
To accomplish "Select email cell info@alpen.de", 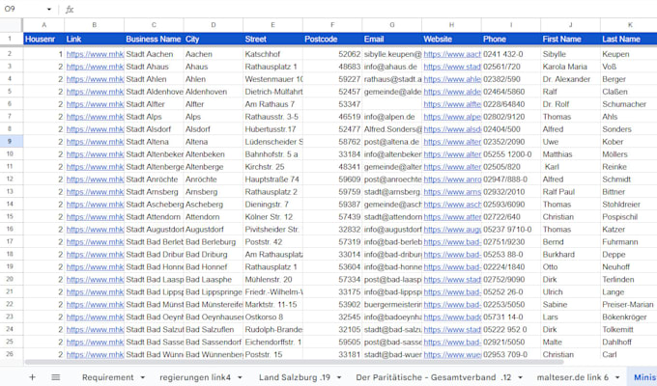I will point(392,117).
